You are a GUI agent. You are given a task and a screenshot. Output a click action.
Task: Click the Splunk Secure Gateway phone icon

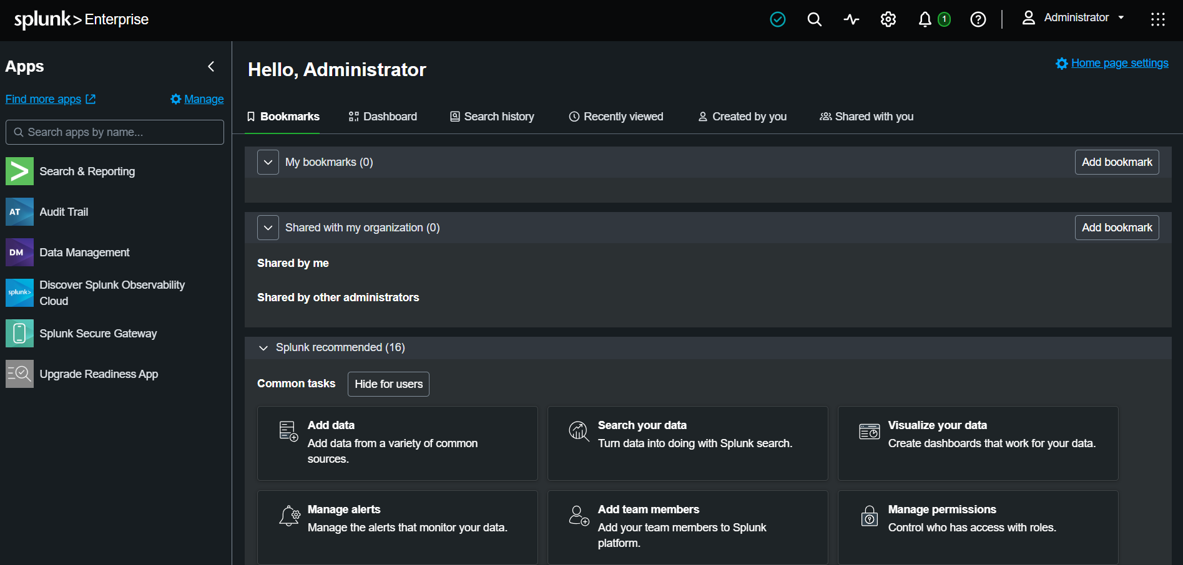coord(19,334)
